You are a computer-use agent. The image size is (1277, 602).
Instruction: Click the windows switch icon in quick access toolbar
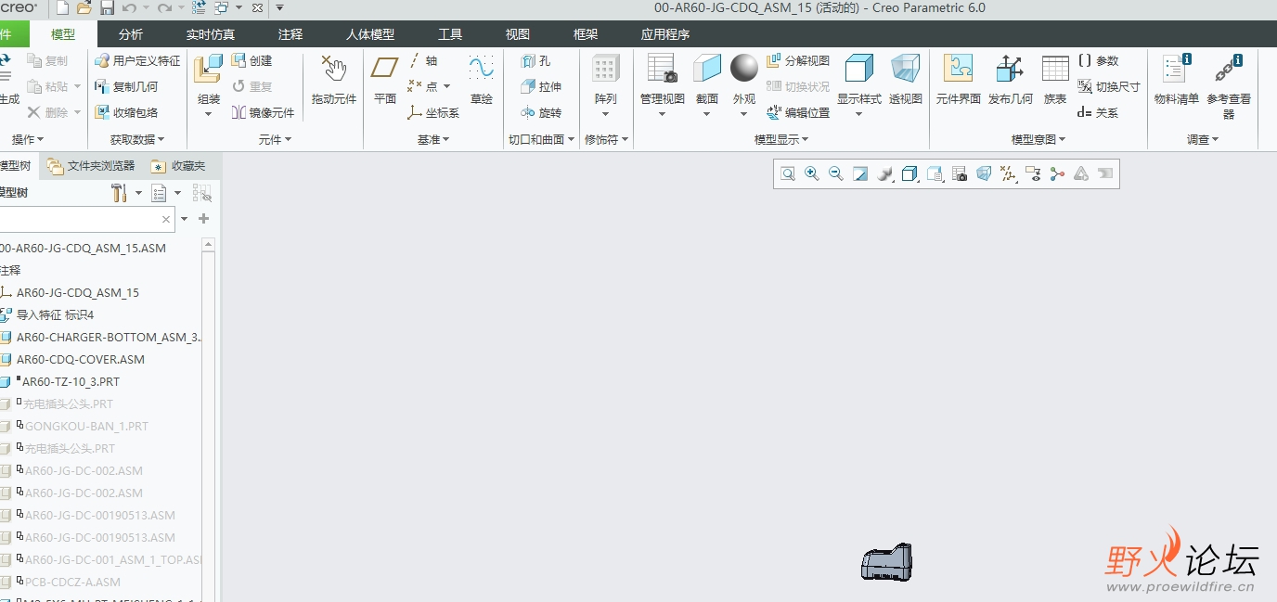[x=221, y=8]
